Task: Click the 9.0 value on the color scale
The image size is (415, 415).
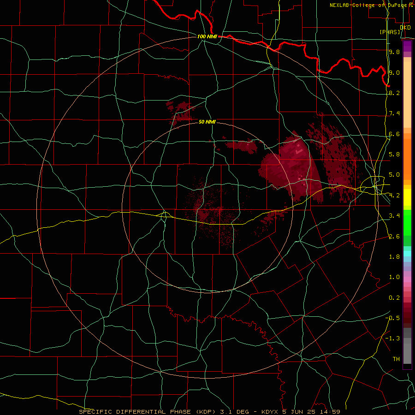Action: tap(394, 72)
